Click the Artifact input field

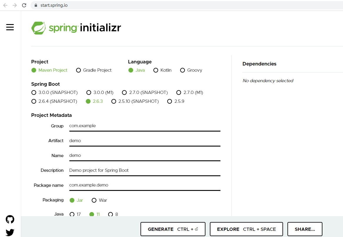tap(145, 141)
